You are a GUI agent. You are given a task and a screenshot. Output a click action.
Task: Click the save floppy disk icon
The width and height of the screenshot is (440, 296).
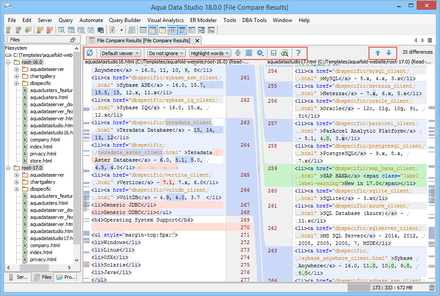[274, 53]
